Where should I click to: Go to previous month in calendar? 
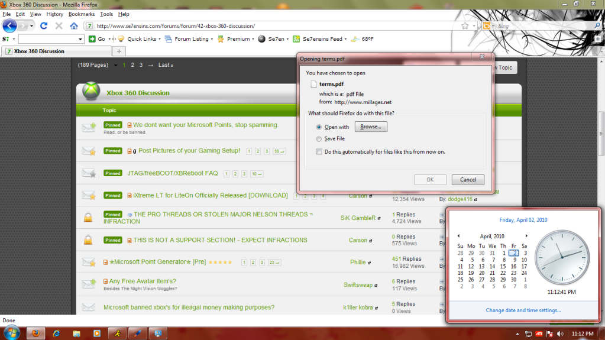tap(458, 236)
